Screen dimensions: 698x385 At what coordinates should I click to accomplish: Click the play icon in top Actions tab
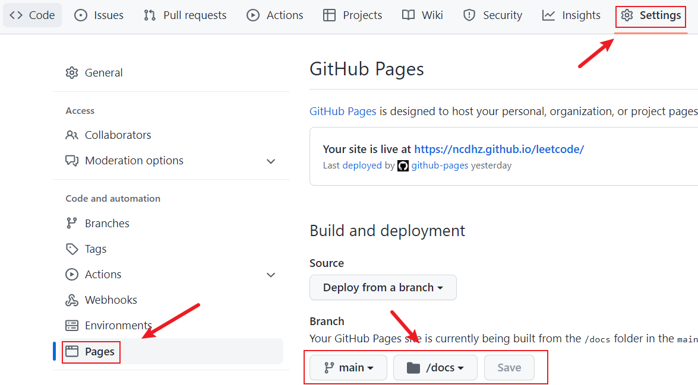253,15
